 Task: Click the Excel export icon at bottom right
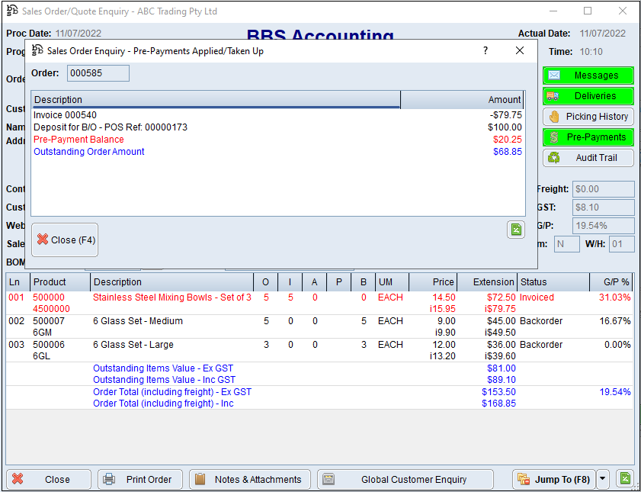click(x=625, y=479)
